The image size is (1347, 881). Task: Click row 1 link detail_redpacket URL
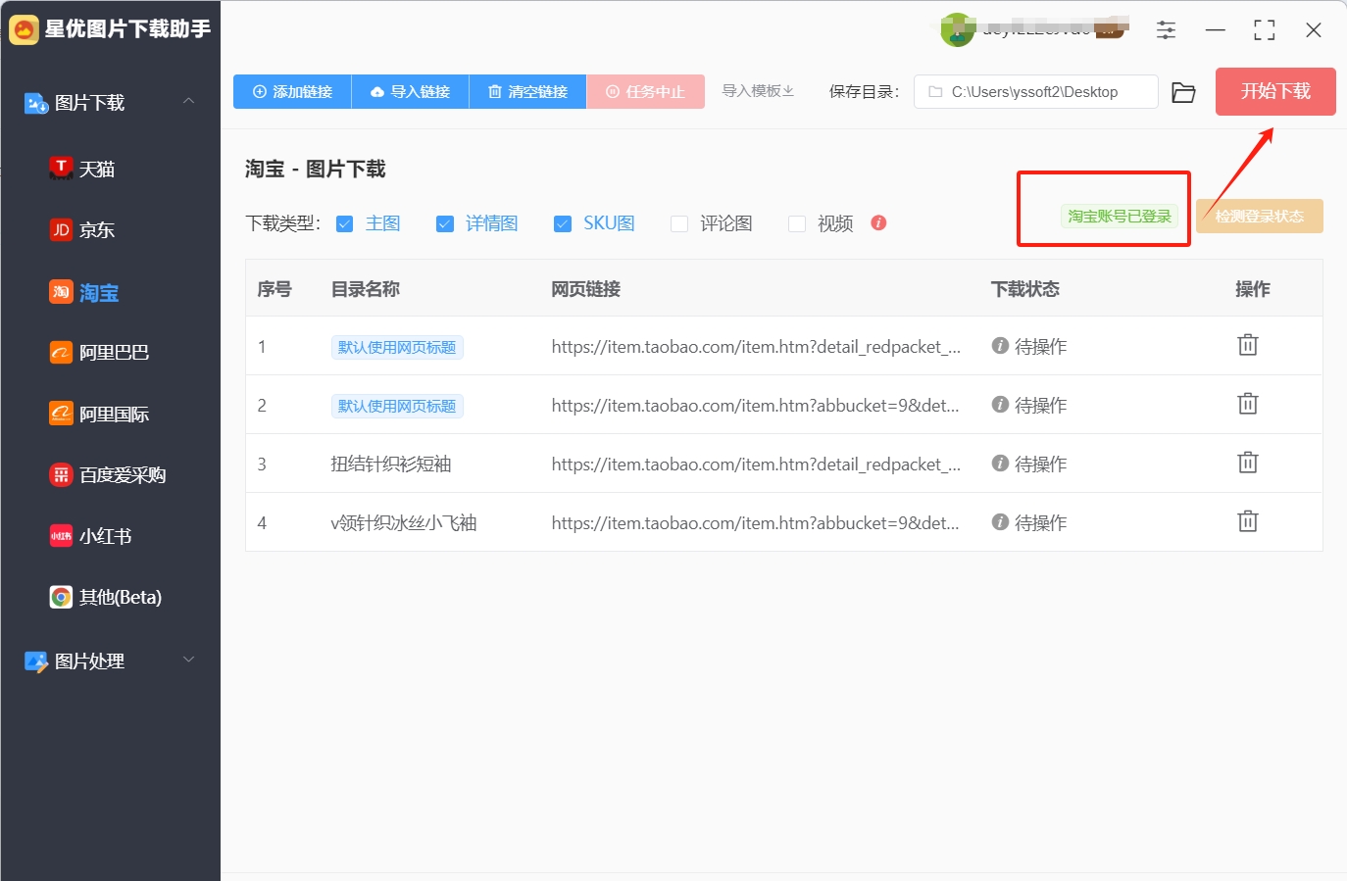point(756,346)
